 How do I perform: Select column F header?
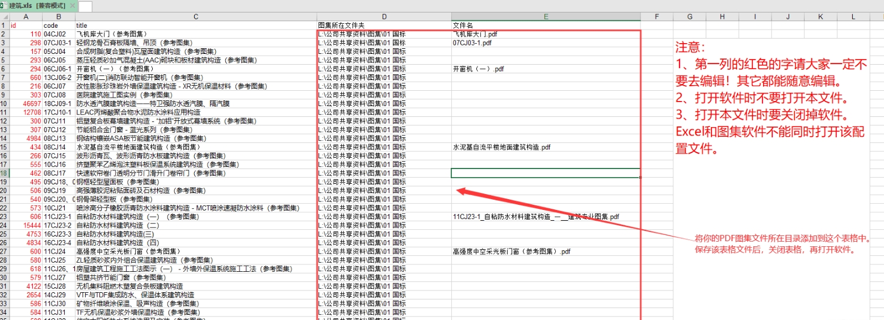point(656,17)
